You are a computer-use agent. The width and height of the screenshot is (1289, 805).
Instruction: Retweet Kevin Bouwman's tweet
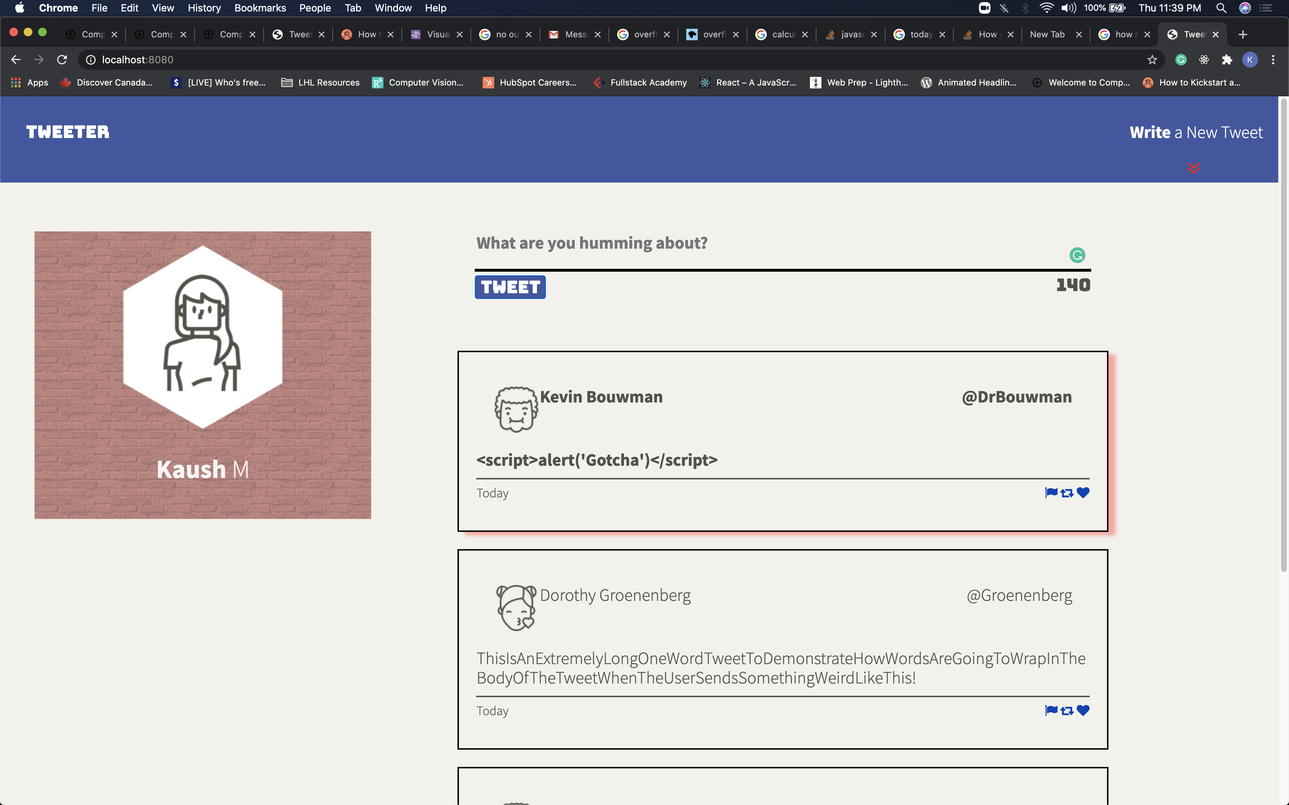1067,493
